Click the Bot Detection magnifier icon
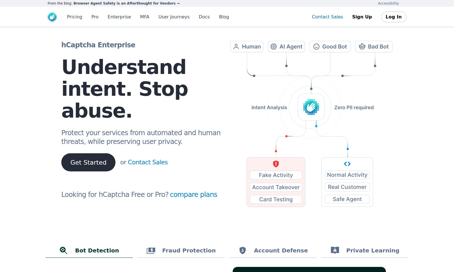 (x=64, y=250)
